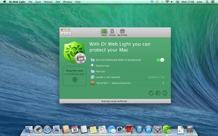The width and height of the screenshot is (218, 136).
Task: Expand "My Dr.Web" advanced functions chevron
Action: (x=163, y=83)
